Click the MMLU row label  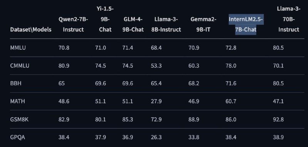point(18,47)
